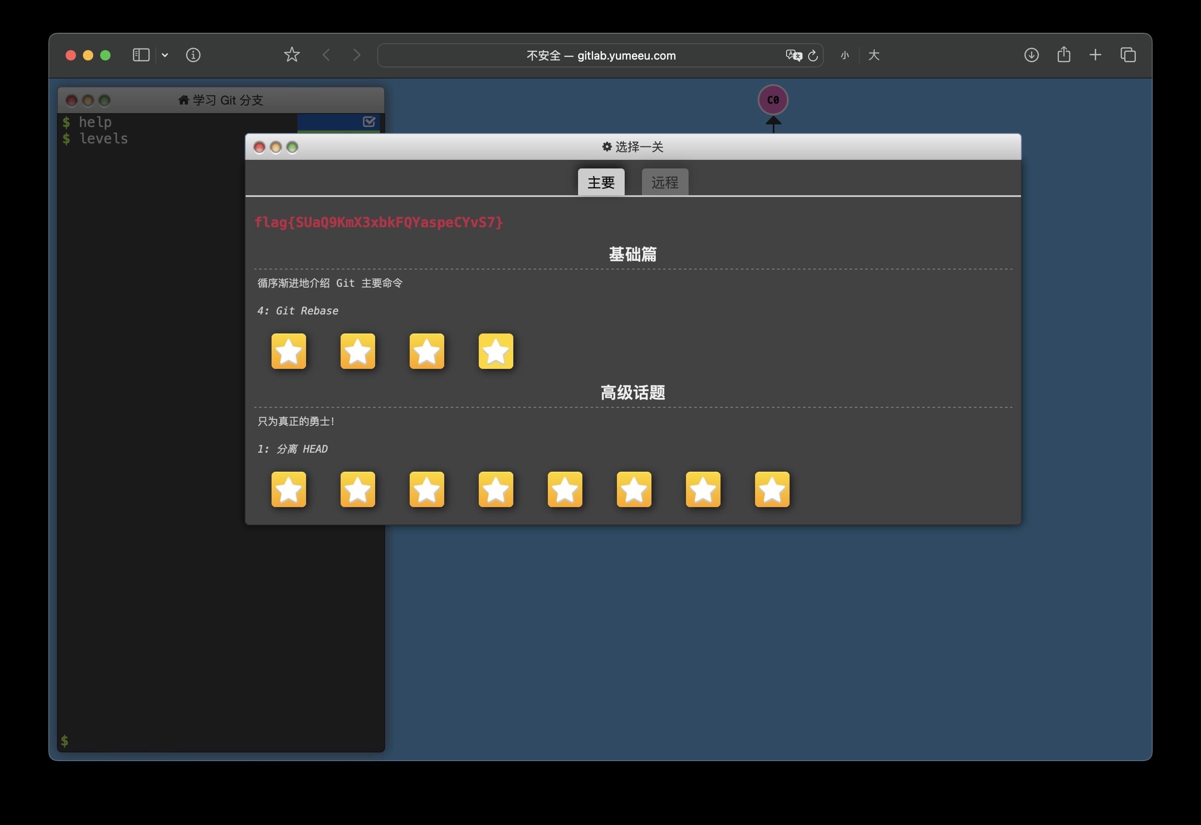Screen dimensions: 1201x825
Task: Click the first star level under 基础篇
Action: tap(288, 351)
